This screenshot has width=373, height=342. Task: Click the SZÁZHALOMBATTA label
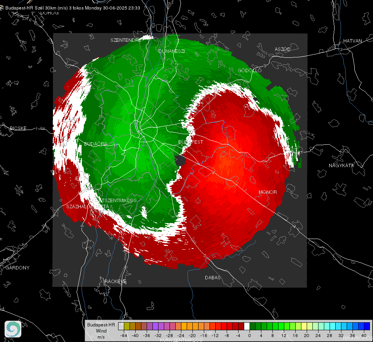click(x=88, y=206)
